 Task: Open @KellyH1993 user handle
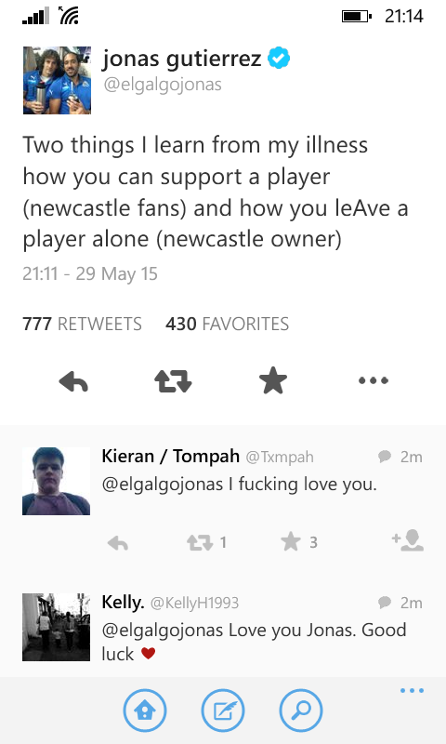click(194, 603)
